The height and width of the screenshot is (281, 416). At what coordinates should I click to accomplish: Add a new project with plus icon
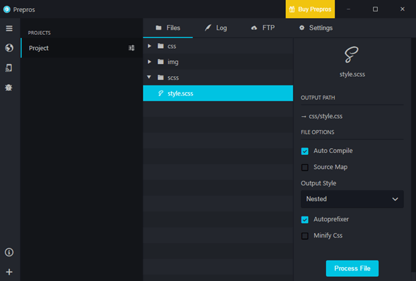(9, 272)
